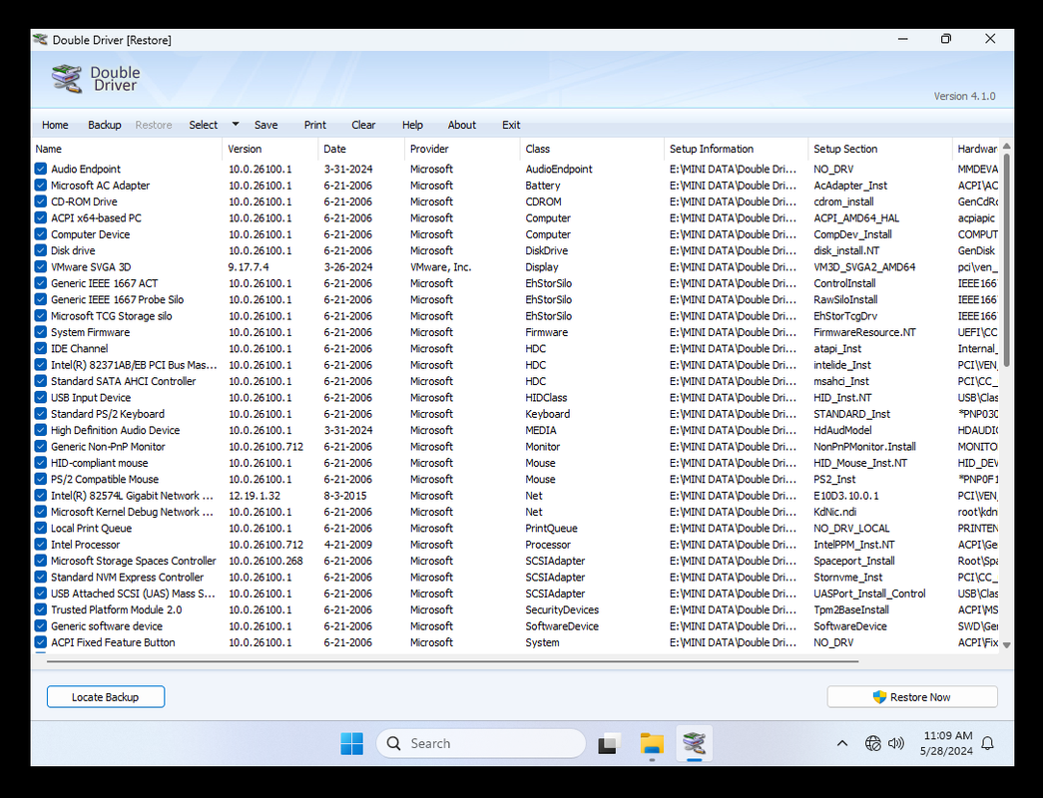Sort by Provider column header

click(462, 149)
